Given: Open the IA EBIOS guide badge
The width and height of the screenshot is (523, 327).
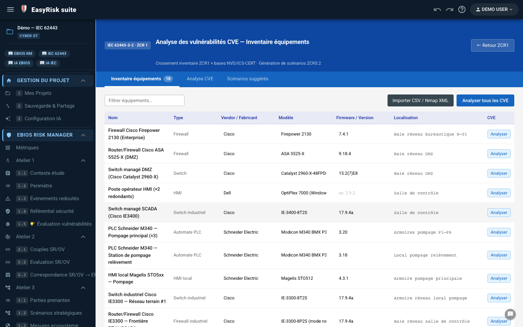Looking at the screenshot, I should (19, 63).
